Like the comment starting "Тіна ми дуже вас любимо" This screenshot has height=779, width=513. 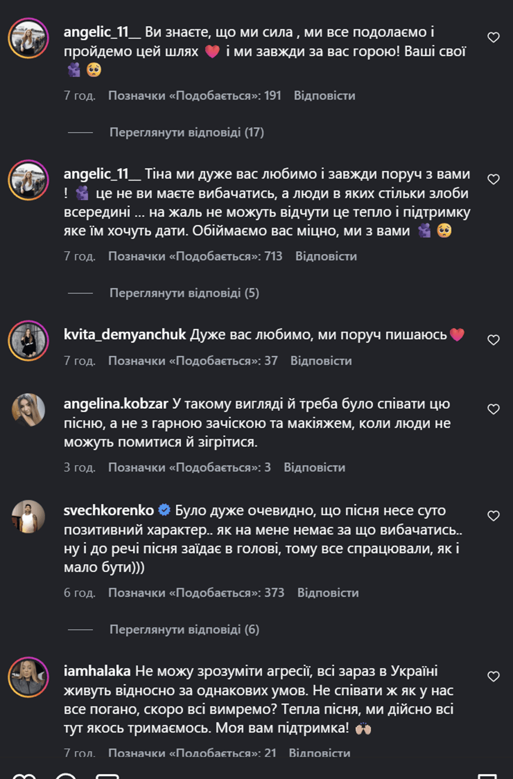click(493, 179)
